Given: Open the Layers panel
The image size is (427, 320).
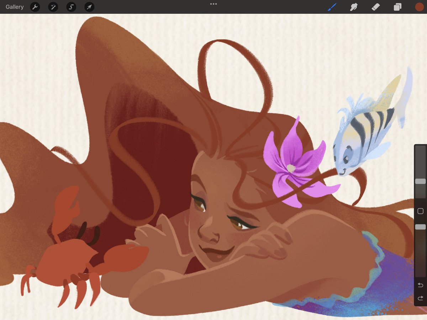Looking at the screenshot, I should coord(397,7).
